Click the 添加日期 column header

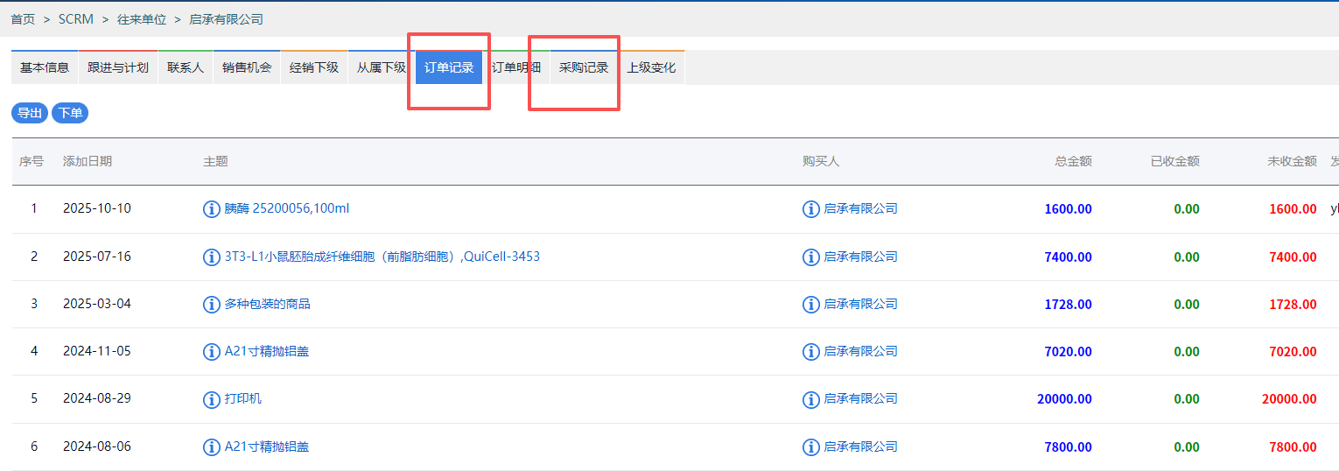(x=88, y=161)
